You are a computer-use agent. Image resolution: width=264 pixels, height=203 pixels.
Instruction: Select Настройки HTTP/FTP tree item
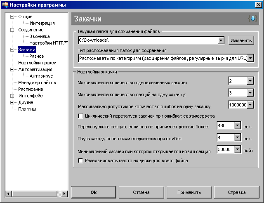pyautogui.click(x=48, y=43)
